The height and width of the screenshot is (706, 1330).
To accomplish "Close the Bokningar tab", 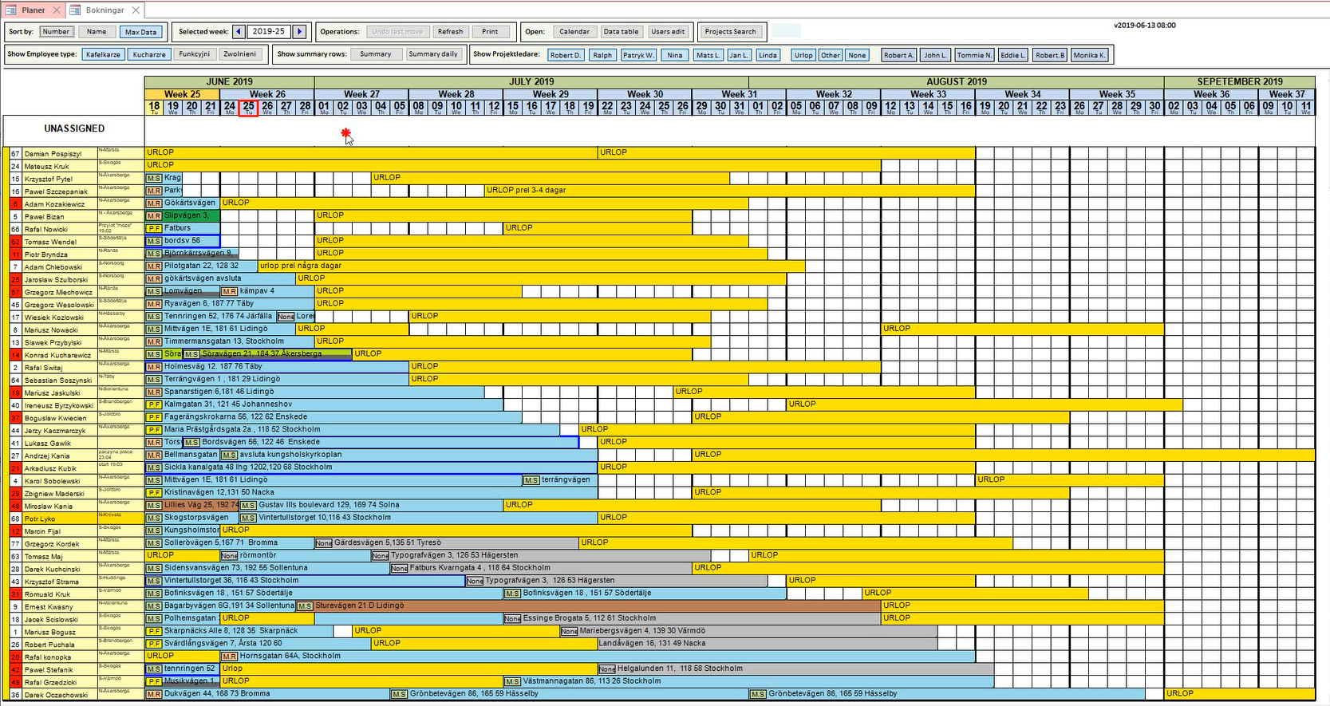I will point(136,10).
